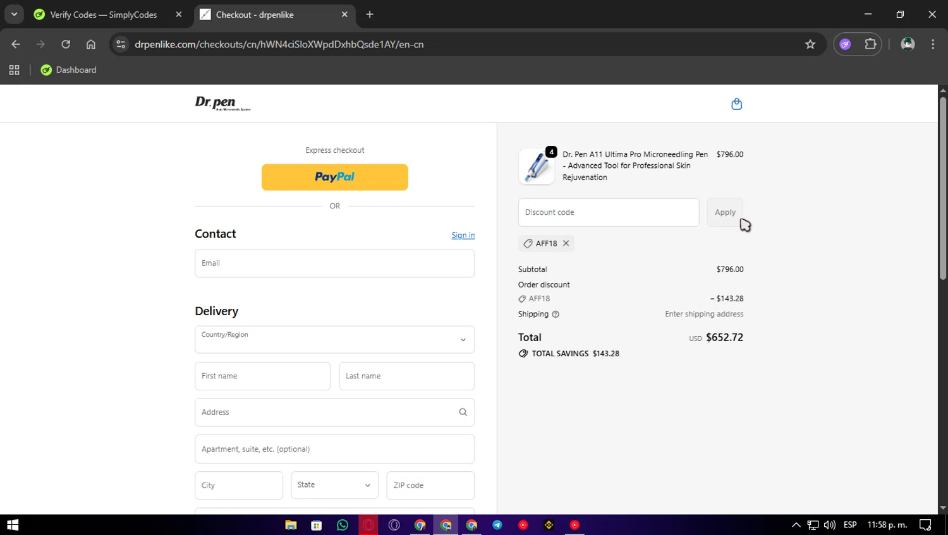The image size is (948, 535).
Task: Click the Sign in link
Action: pos(463,235)
